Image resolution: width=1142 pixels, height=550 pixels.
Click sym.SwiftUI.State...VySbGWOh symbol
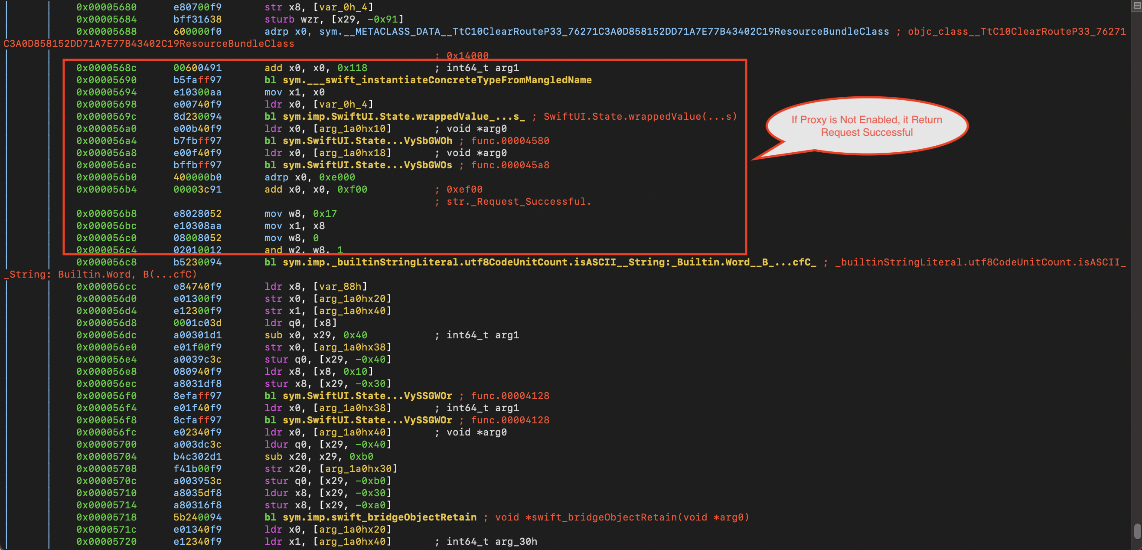click(x=367, y=141)
